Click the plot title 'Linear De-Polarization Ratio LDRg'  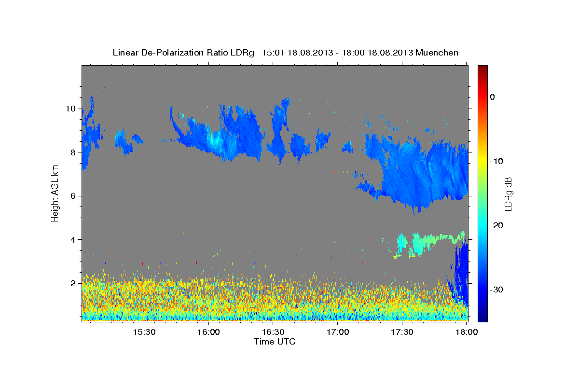(x=183, y=53)
